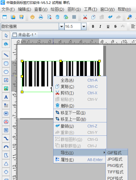Select the ellipse drawing tool

coord(6,72)
